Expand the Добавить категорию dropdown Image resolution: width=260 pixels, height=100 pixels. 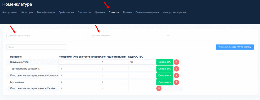coord(130,36)
